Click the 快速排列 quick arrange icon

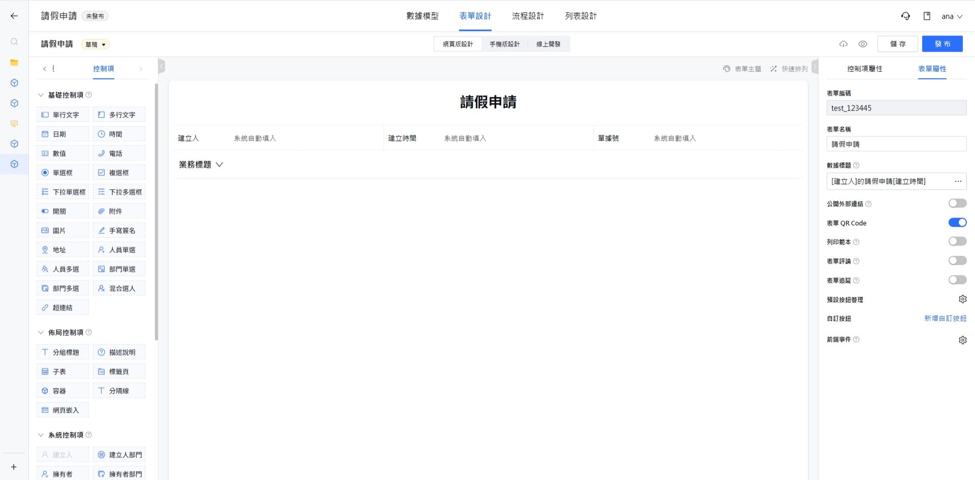click(773, 68)
